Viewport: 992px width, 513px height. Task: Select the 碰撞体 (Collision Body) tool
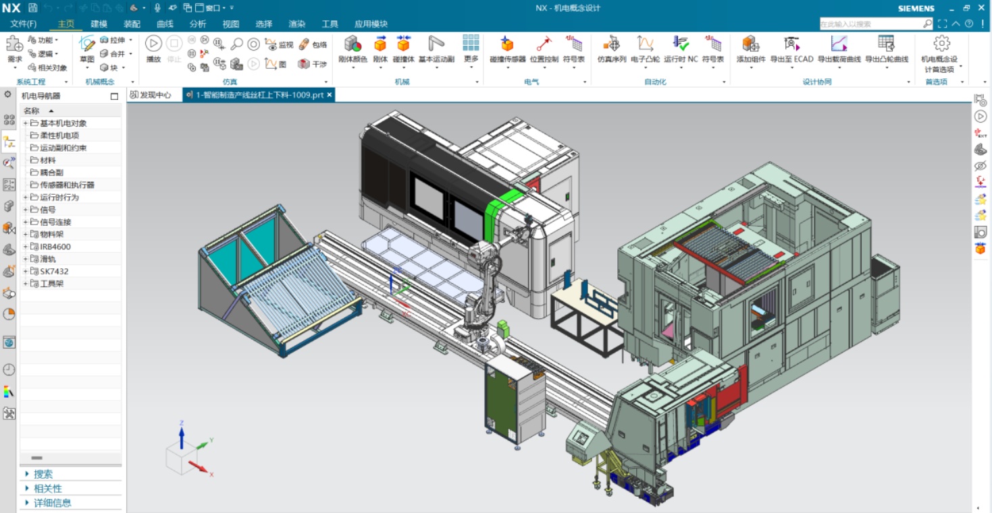(403, 44)
